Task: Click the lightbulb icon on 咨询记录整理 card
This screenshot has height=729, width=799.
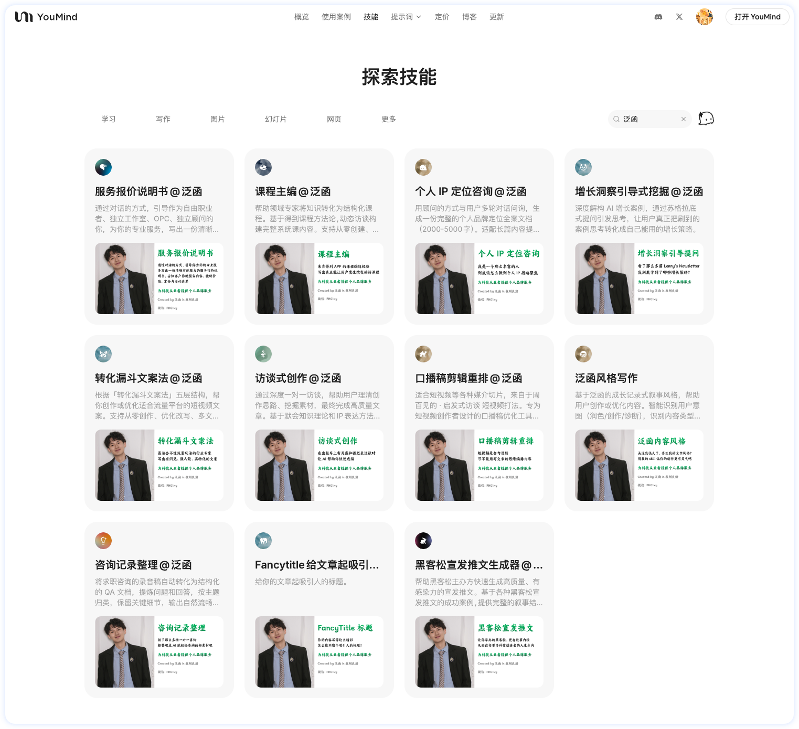Action: [103, 541]
